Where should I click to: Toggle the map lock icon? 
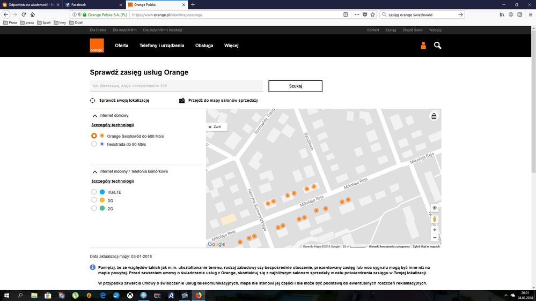434,116
